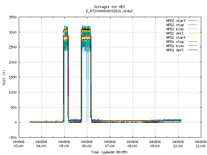The width and height of the screenshot is (207, 155).
Task: Click the 'NPD2 stop' legend label
Action: tap(175, 25)
